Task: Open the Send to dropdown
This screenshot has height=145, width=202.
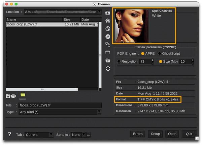Action: pos(84,135)
